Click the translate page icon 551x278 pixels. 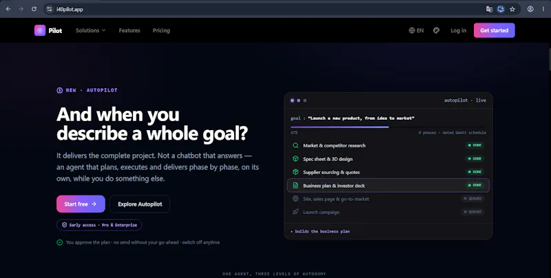coord(489,9)
